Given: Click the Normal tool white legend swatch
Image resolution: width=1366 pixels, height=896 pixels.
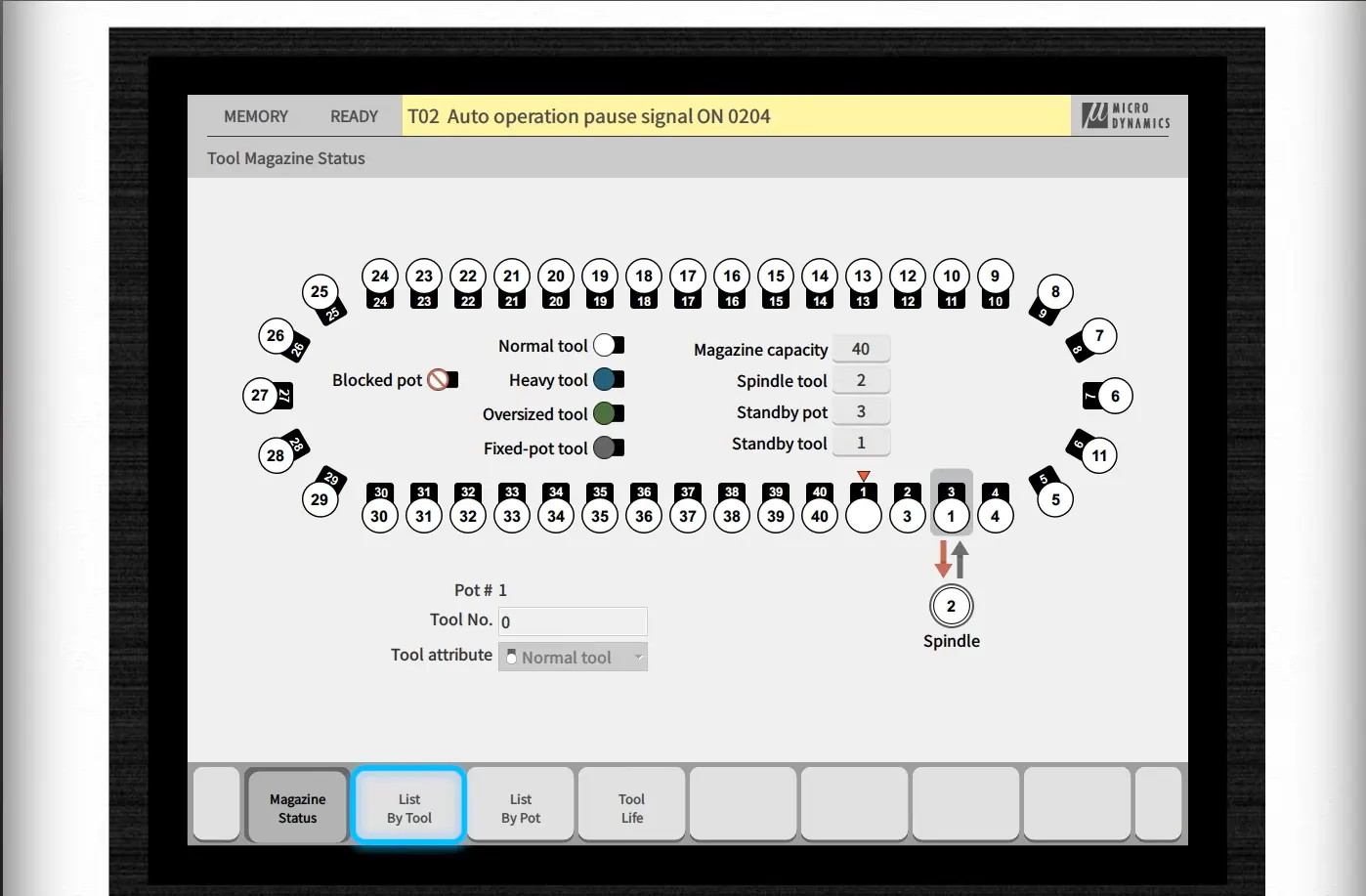Looking at the screenshot, I should click(x=608, y=345).
